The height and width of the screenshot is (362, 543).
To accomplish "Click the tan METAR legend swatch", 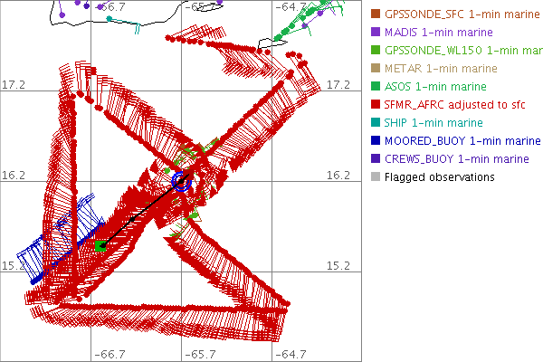I will point(375,68).
